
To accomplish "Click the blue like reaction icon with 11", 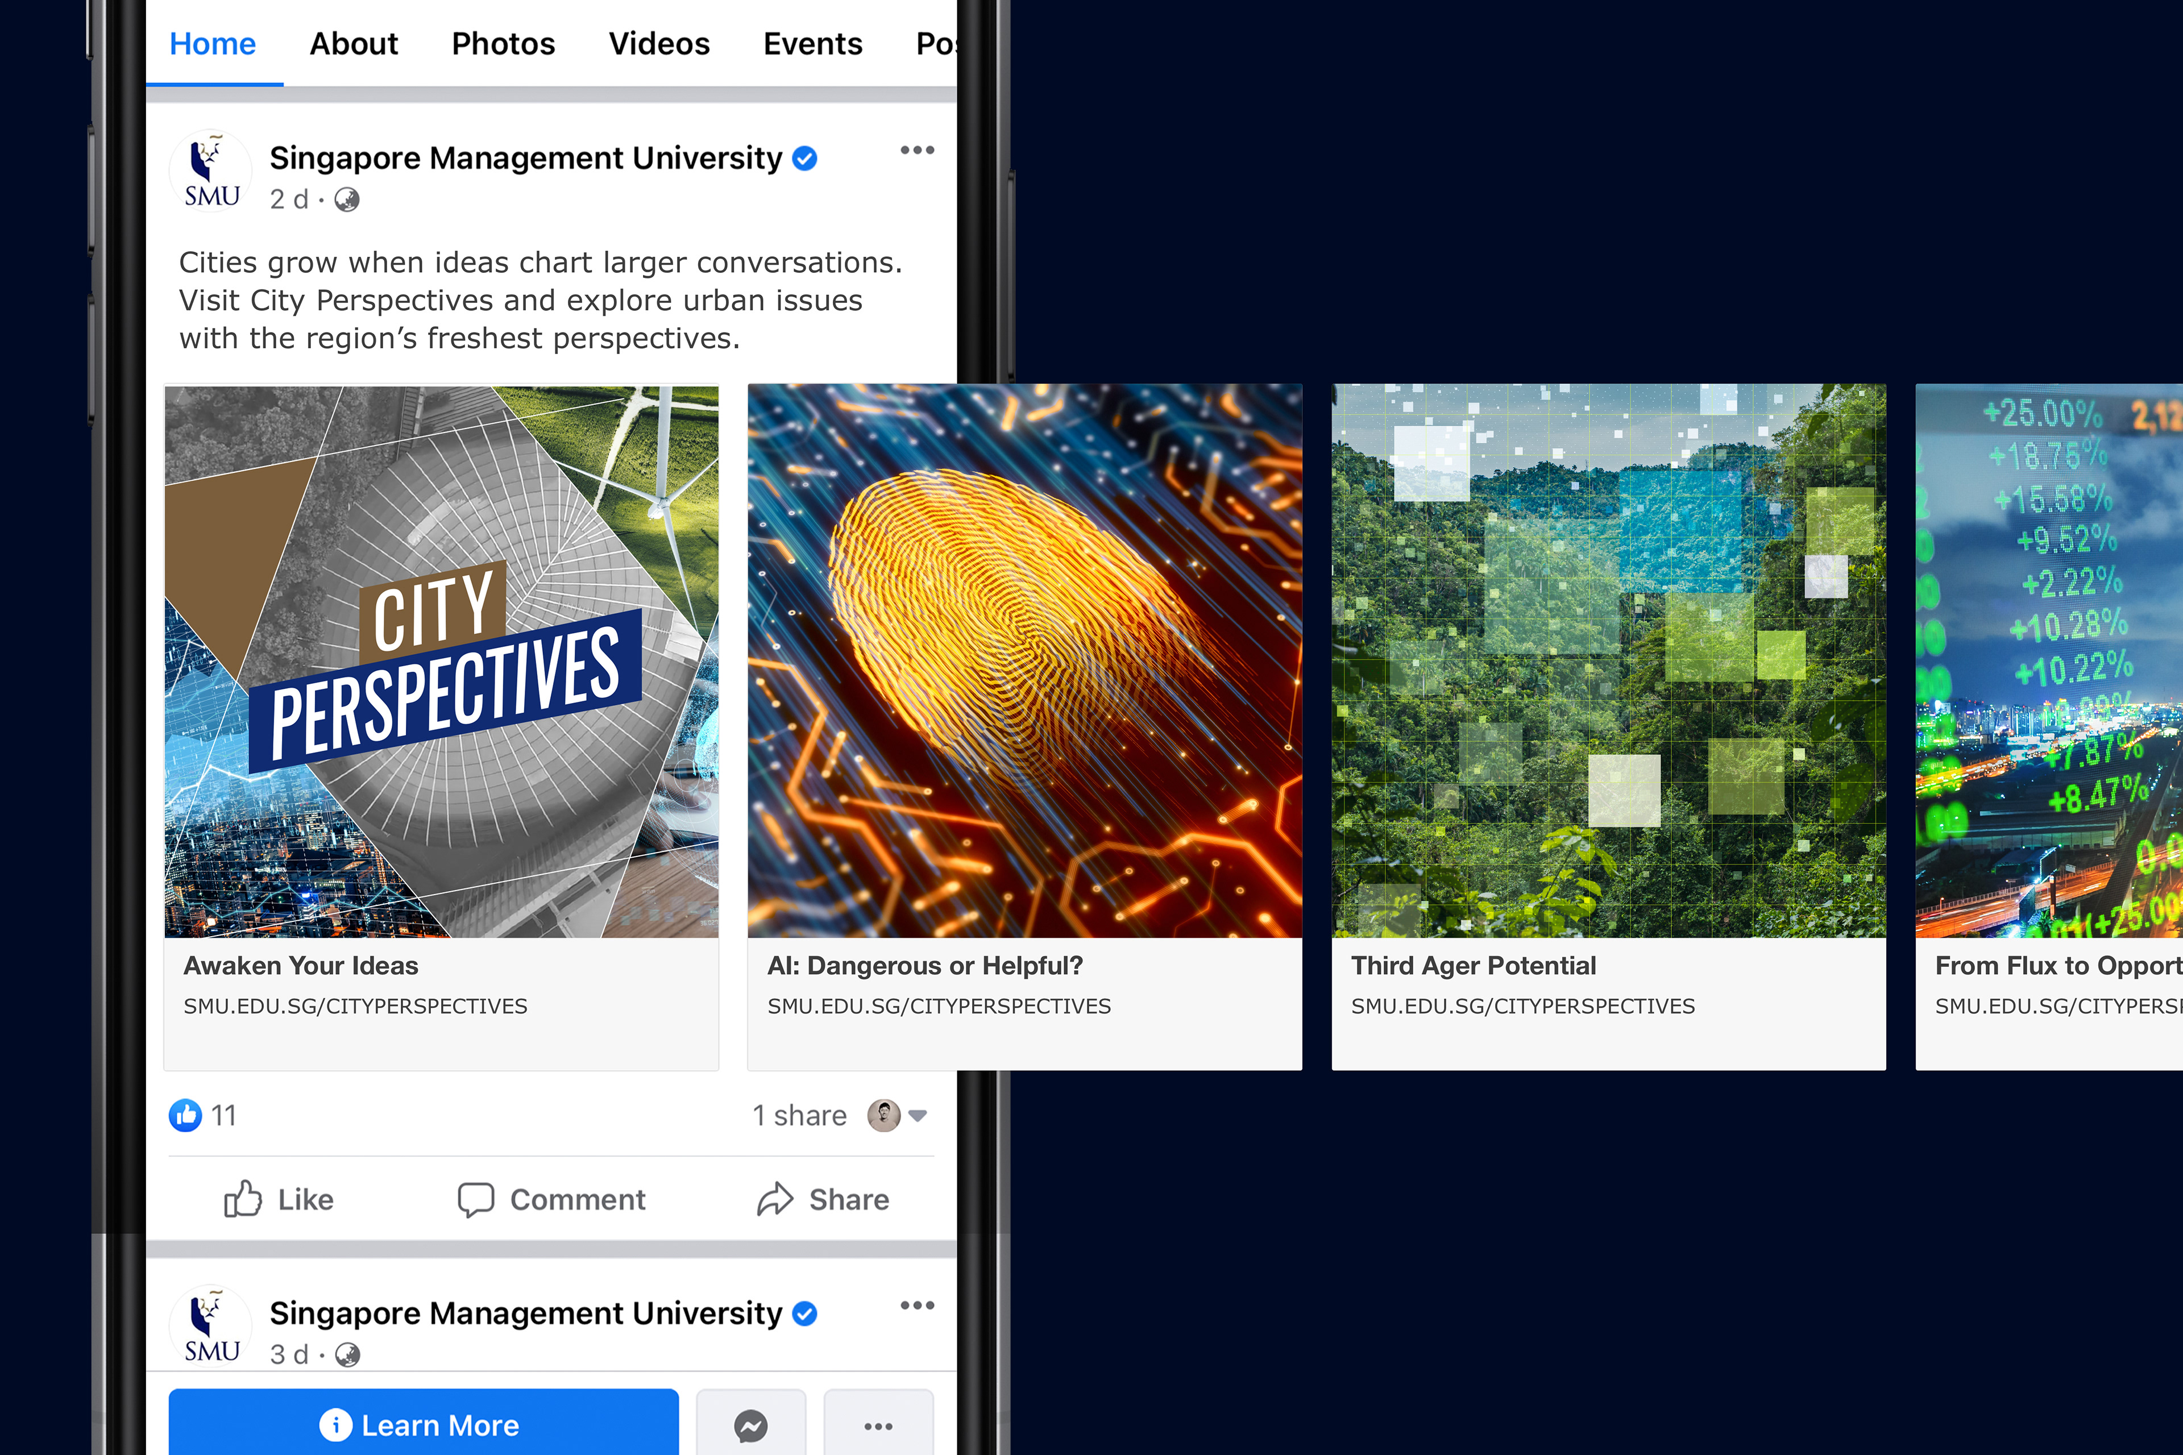I will [186, 1115].
